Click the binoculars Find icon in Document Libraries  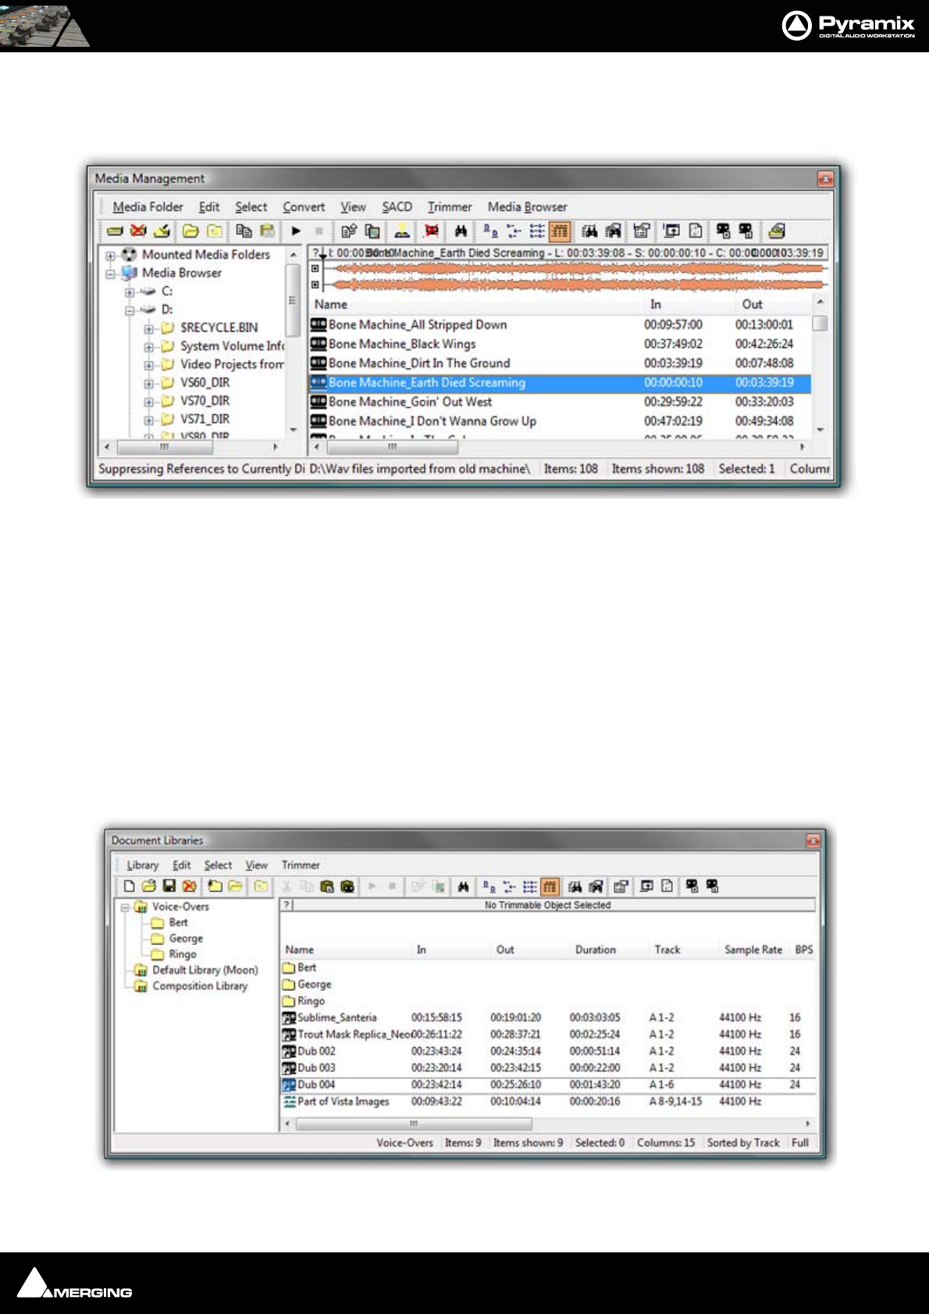463,886
